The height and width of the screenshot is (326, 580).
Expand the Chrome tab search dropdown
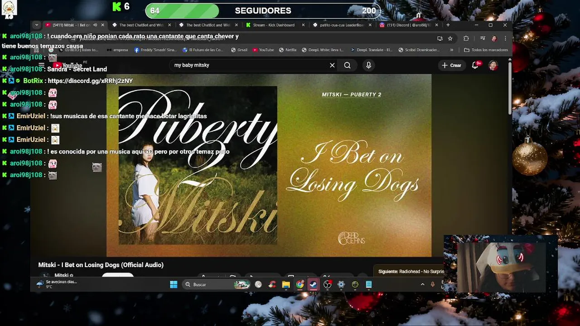click(37, 25)
